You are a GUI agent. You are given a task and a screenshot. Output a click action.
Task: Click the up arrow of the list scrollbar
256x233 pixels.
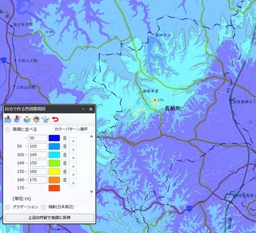(92, 136)
